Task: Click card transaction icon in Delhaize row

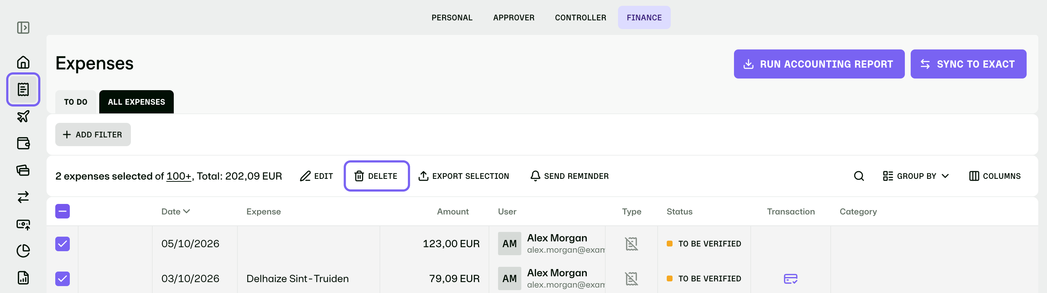Action: click(791, 279)
